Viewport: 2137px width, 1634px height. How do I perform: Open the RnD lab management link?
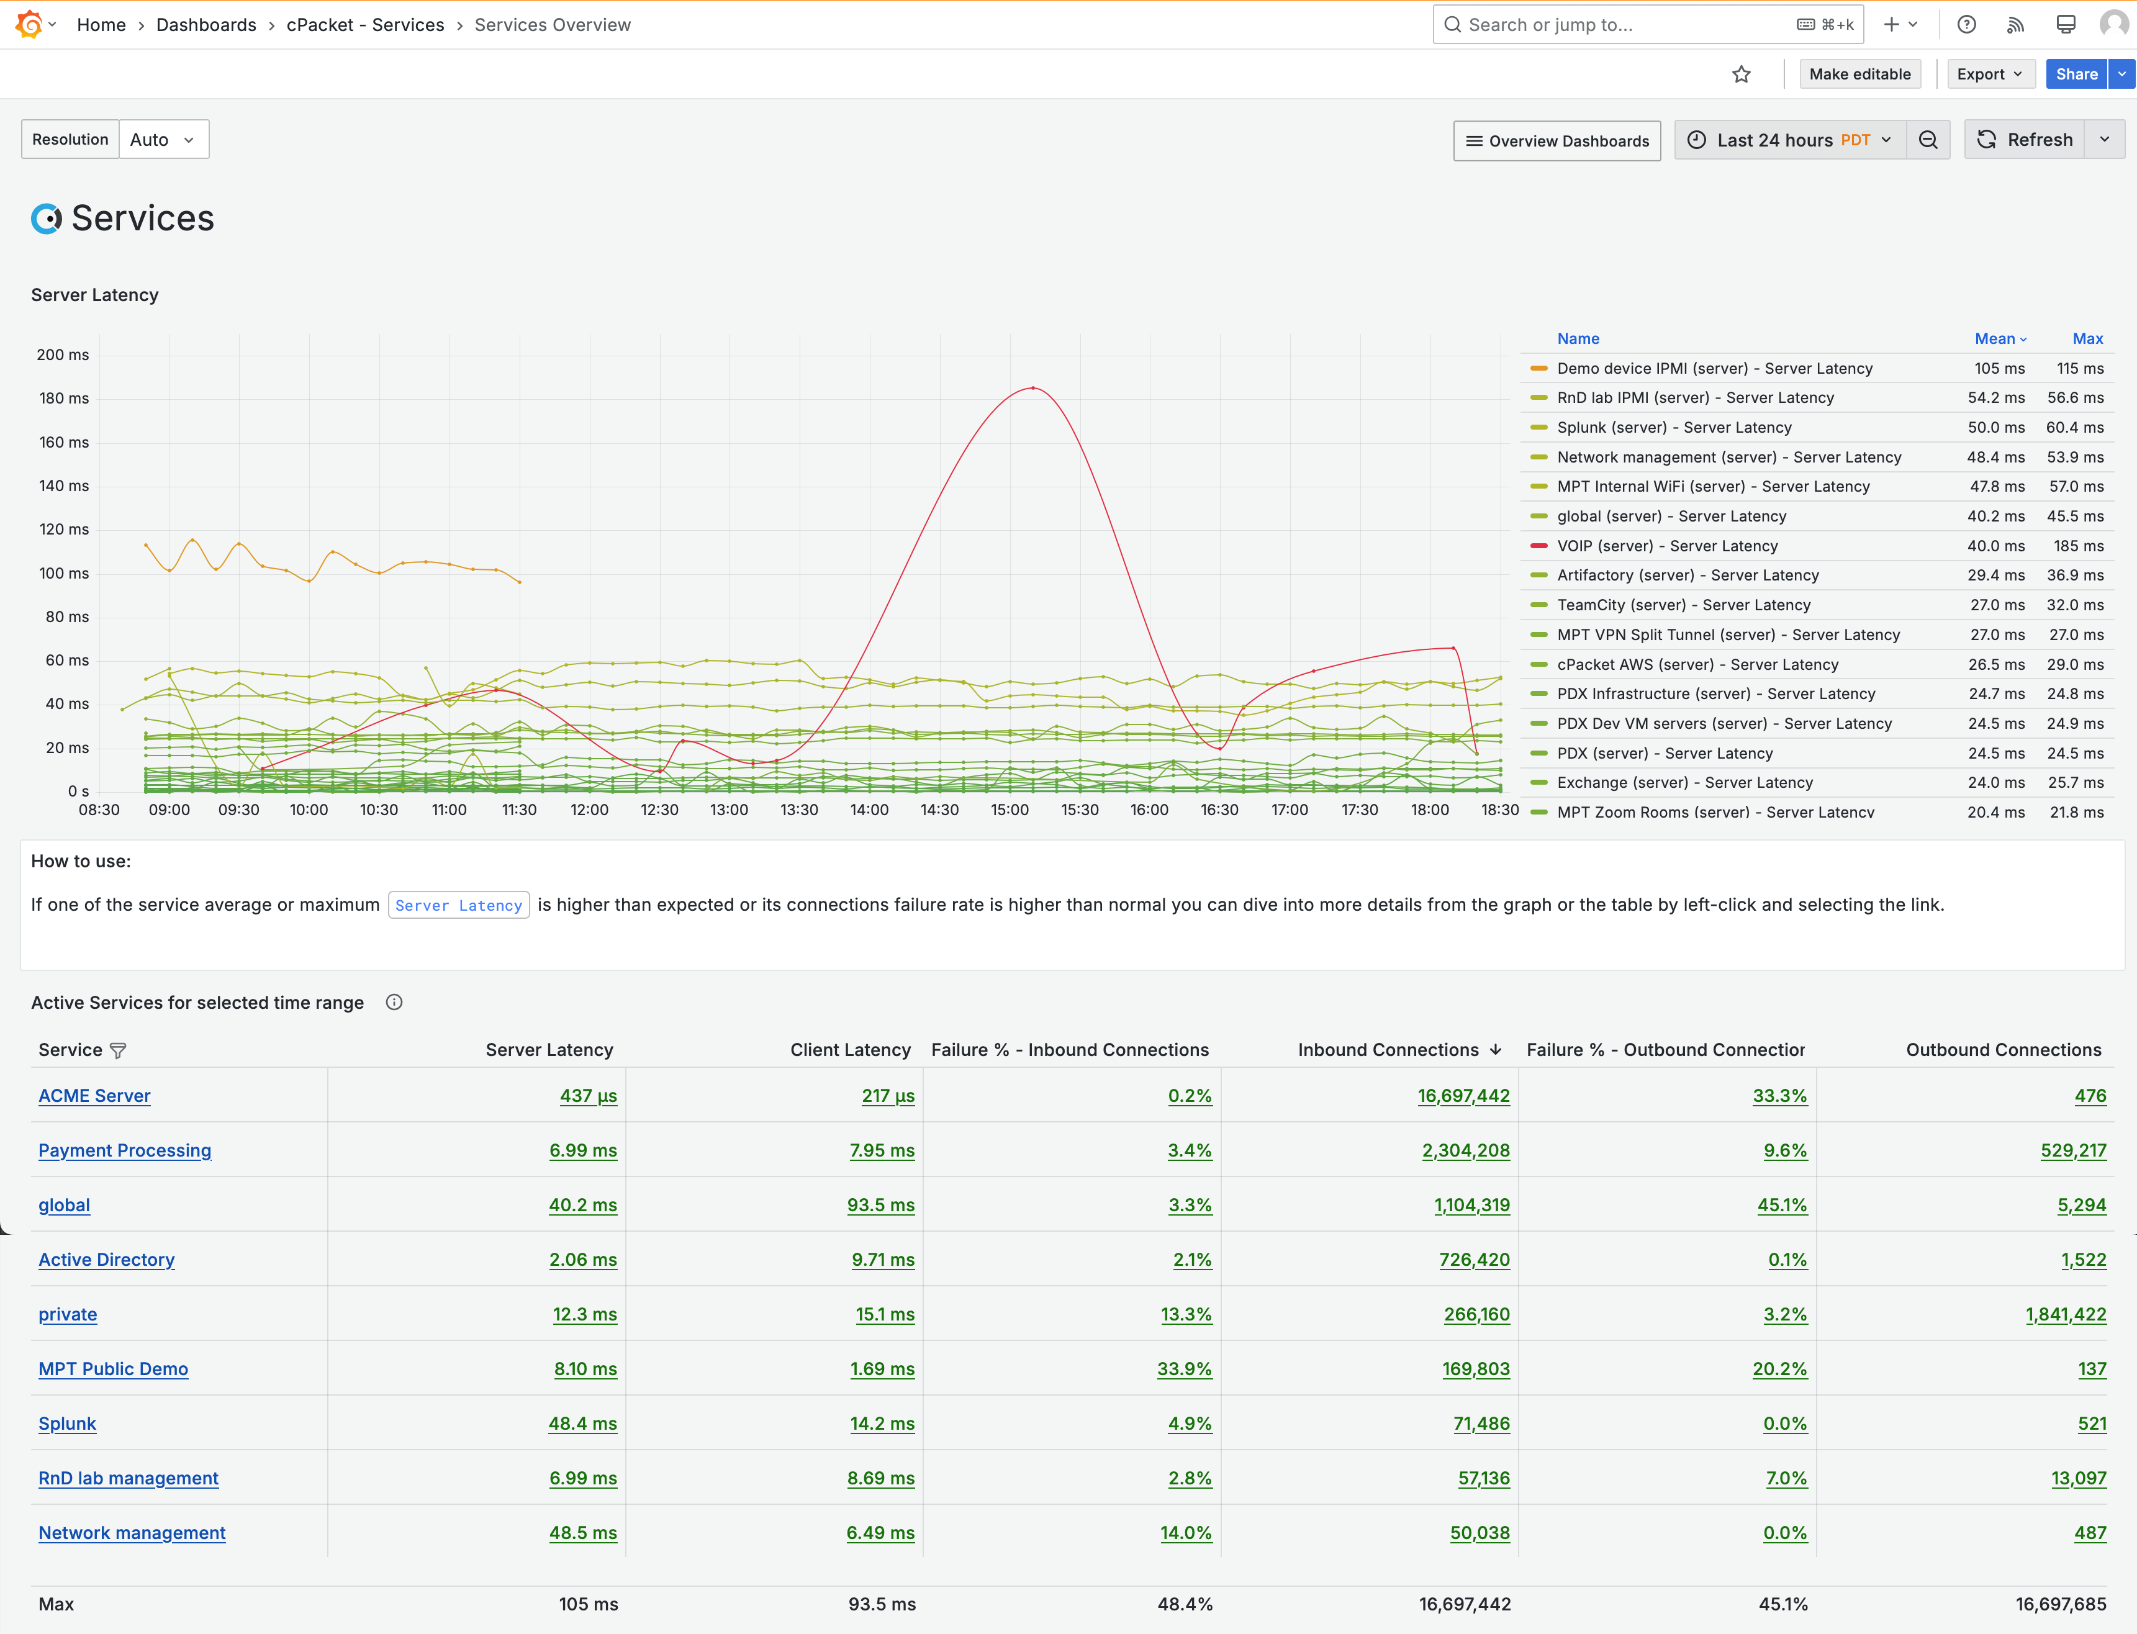(x=129, y=1478)
